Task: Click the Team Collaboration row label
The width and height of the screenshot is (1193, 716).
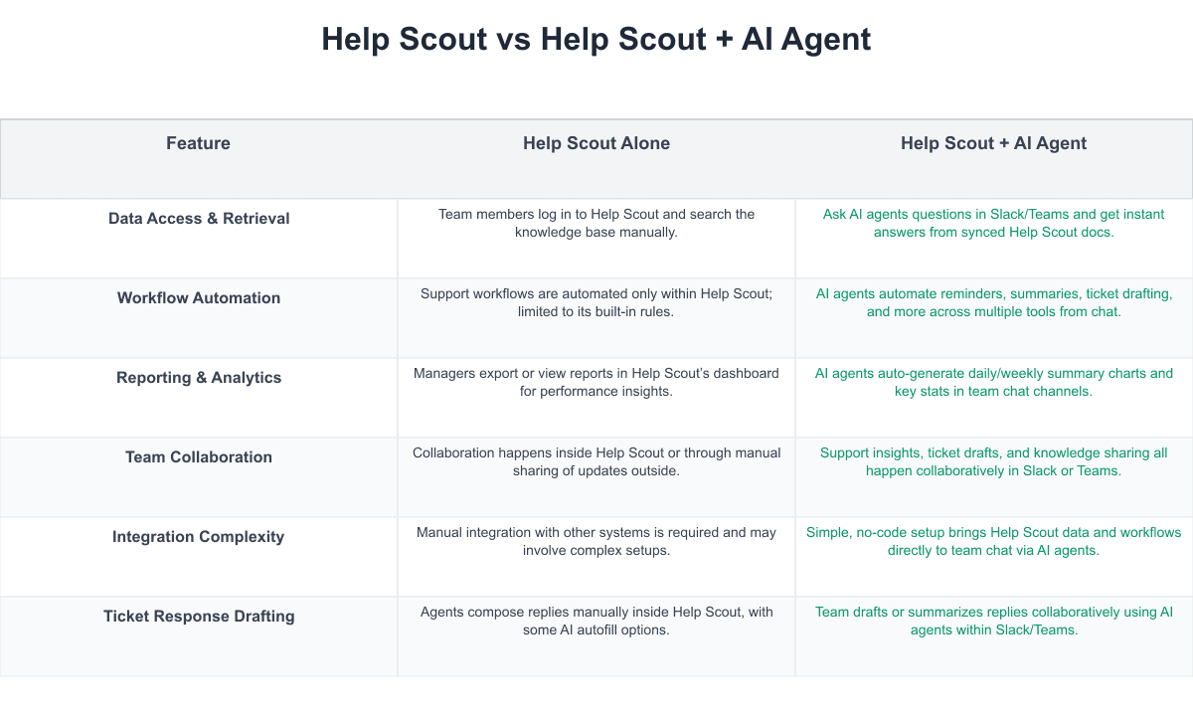Action: click(199, 457)
